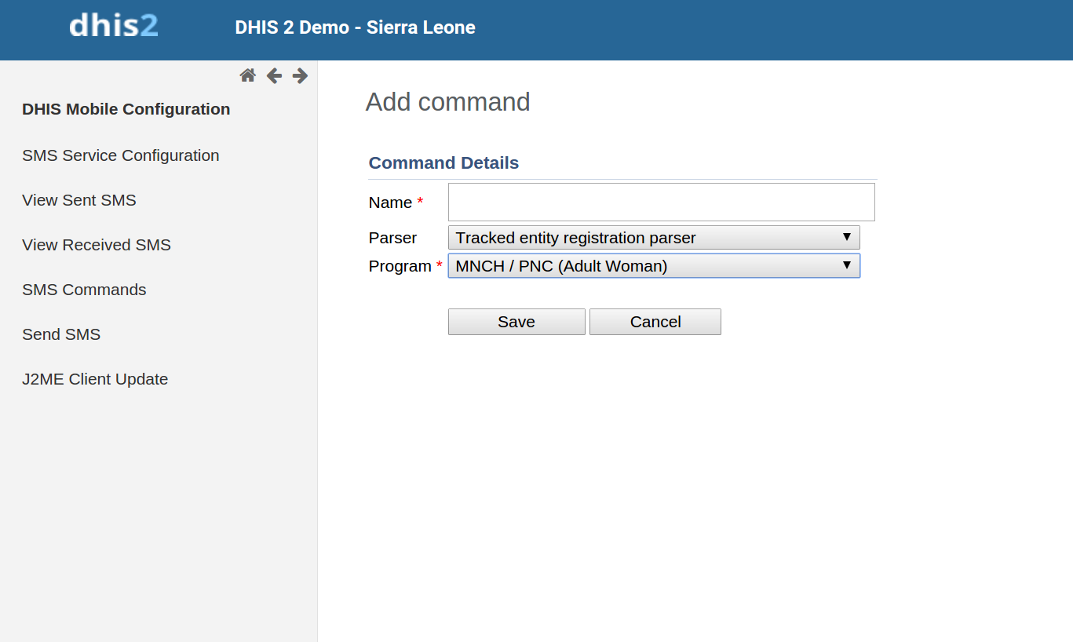Click the DHIS 2 Demo - Sierra Leone title
The image size is (1073, 642).
(x=355, y=27)
